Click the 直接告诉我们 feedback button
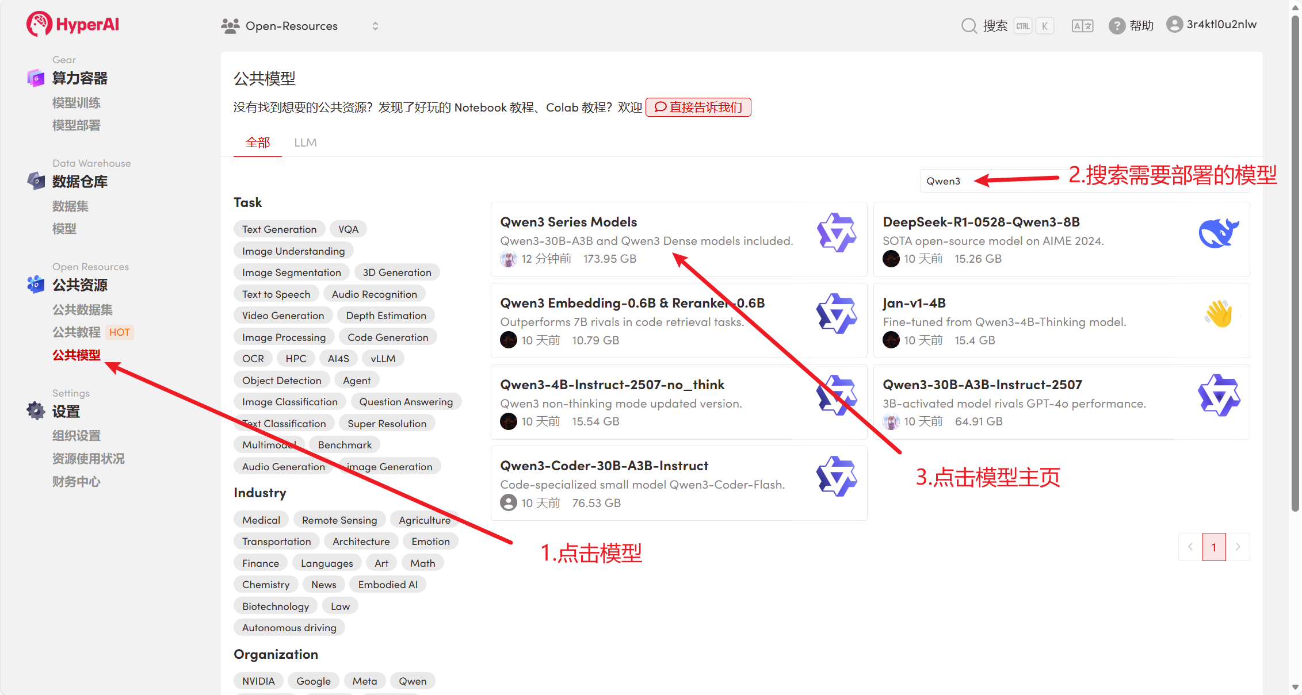 (x=698, y=107)
